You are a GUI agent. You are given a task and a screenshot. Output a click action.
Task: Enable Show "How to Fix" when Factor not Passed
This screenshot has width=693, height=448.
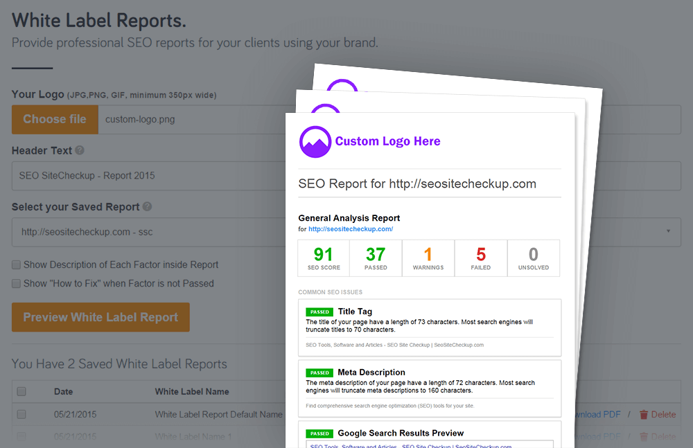coord(17,283)
